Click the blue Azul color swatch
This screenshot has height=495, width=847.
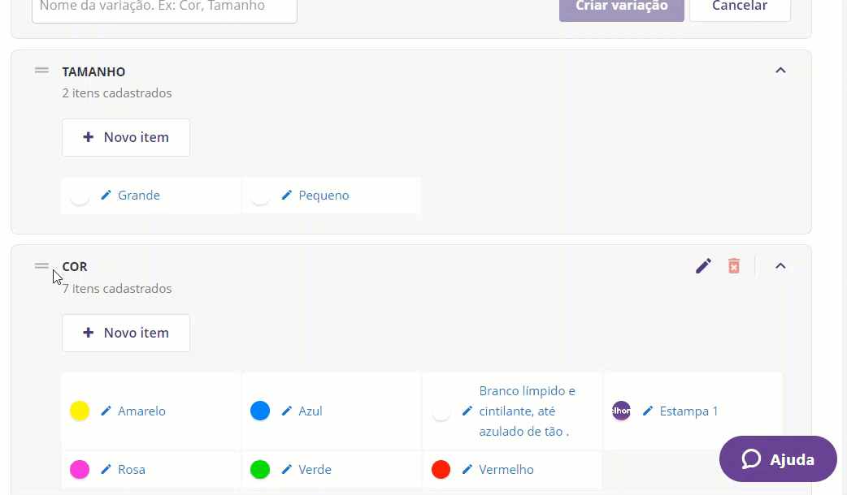pyautogui.click(x=260, y=411)
